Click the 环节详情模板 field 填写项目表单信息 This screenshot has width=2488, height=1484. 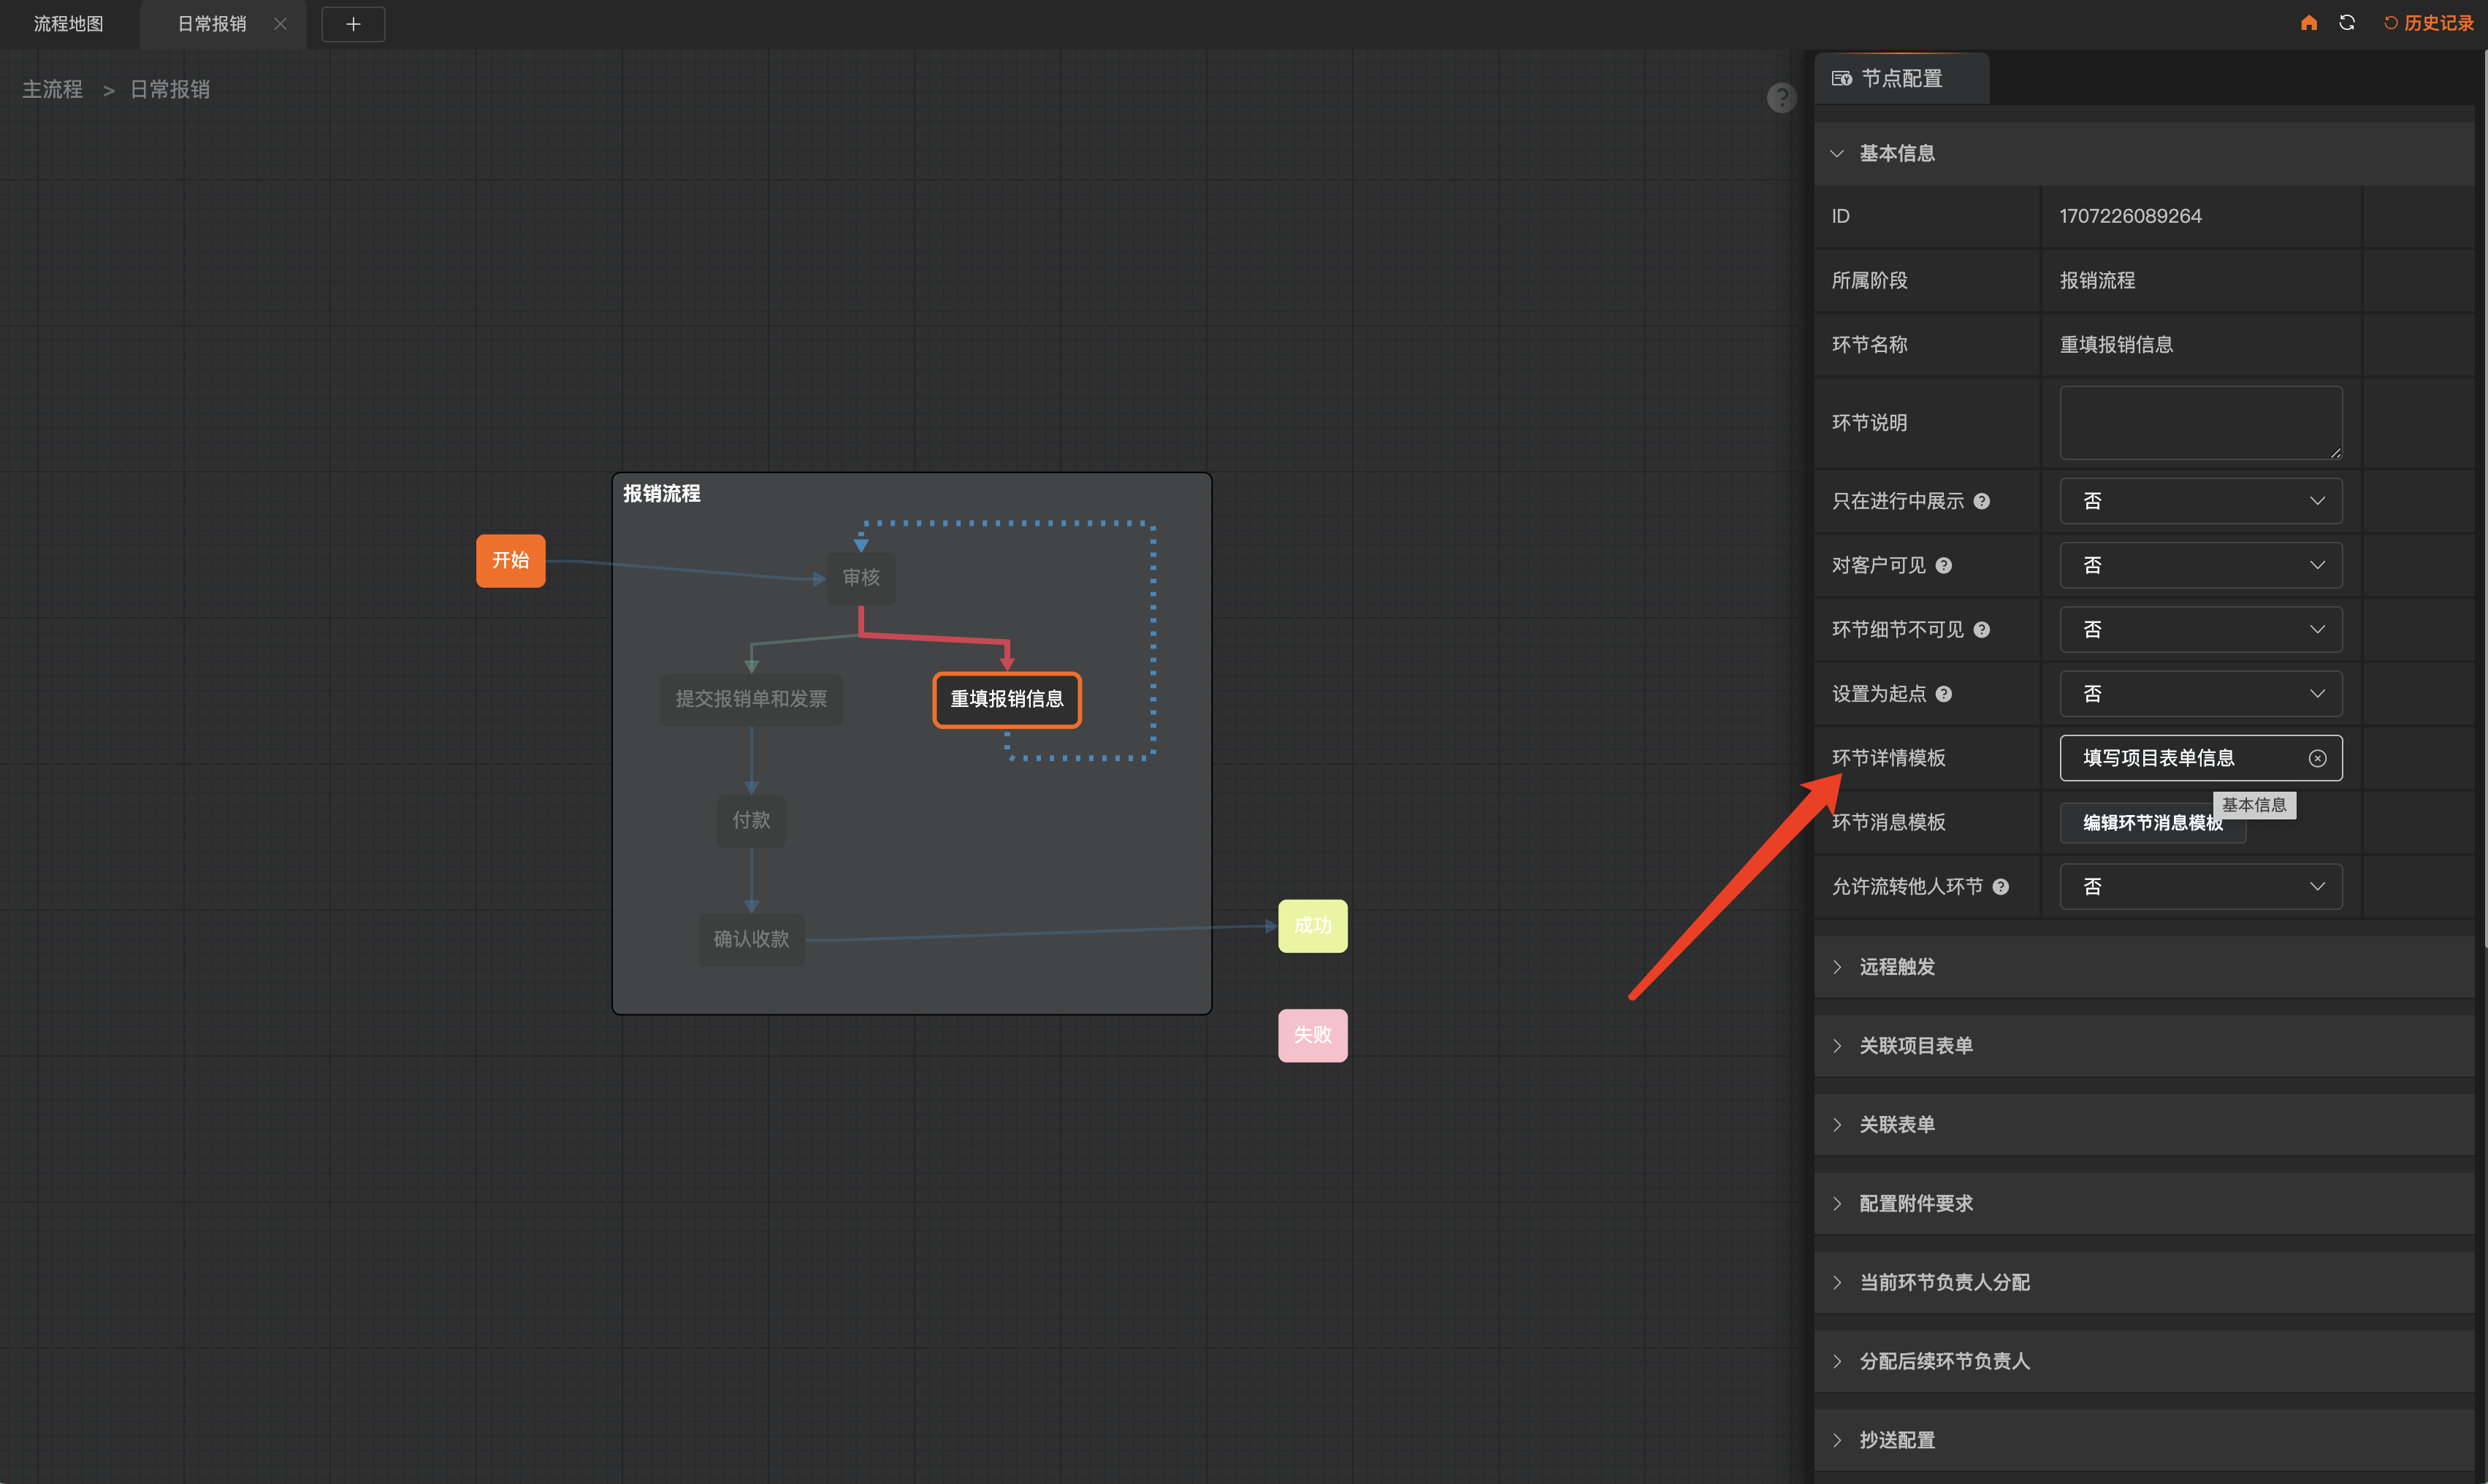[2200, 758]
